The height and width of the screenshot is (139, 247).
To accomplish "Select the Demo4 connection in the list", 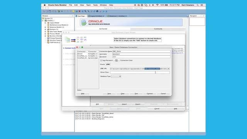I will pyautogui.click(x=88, y=54).
